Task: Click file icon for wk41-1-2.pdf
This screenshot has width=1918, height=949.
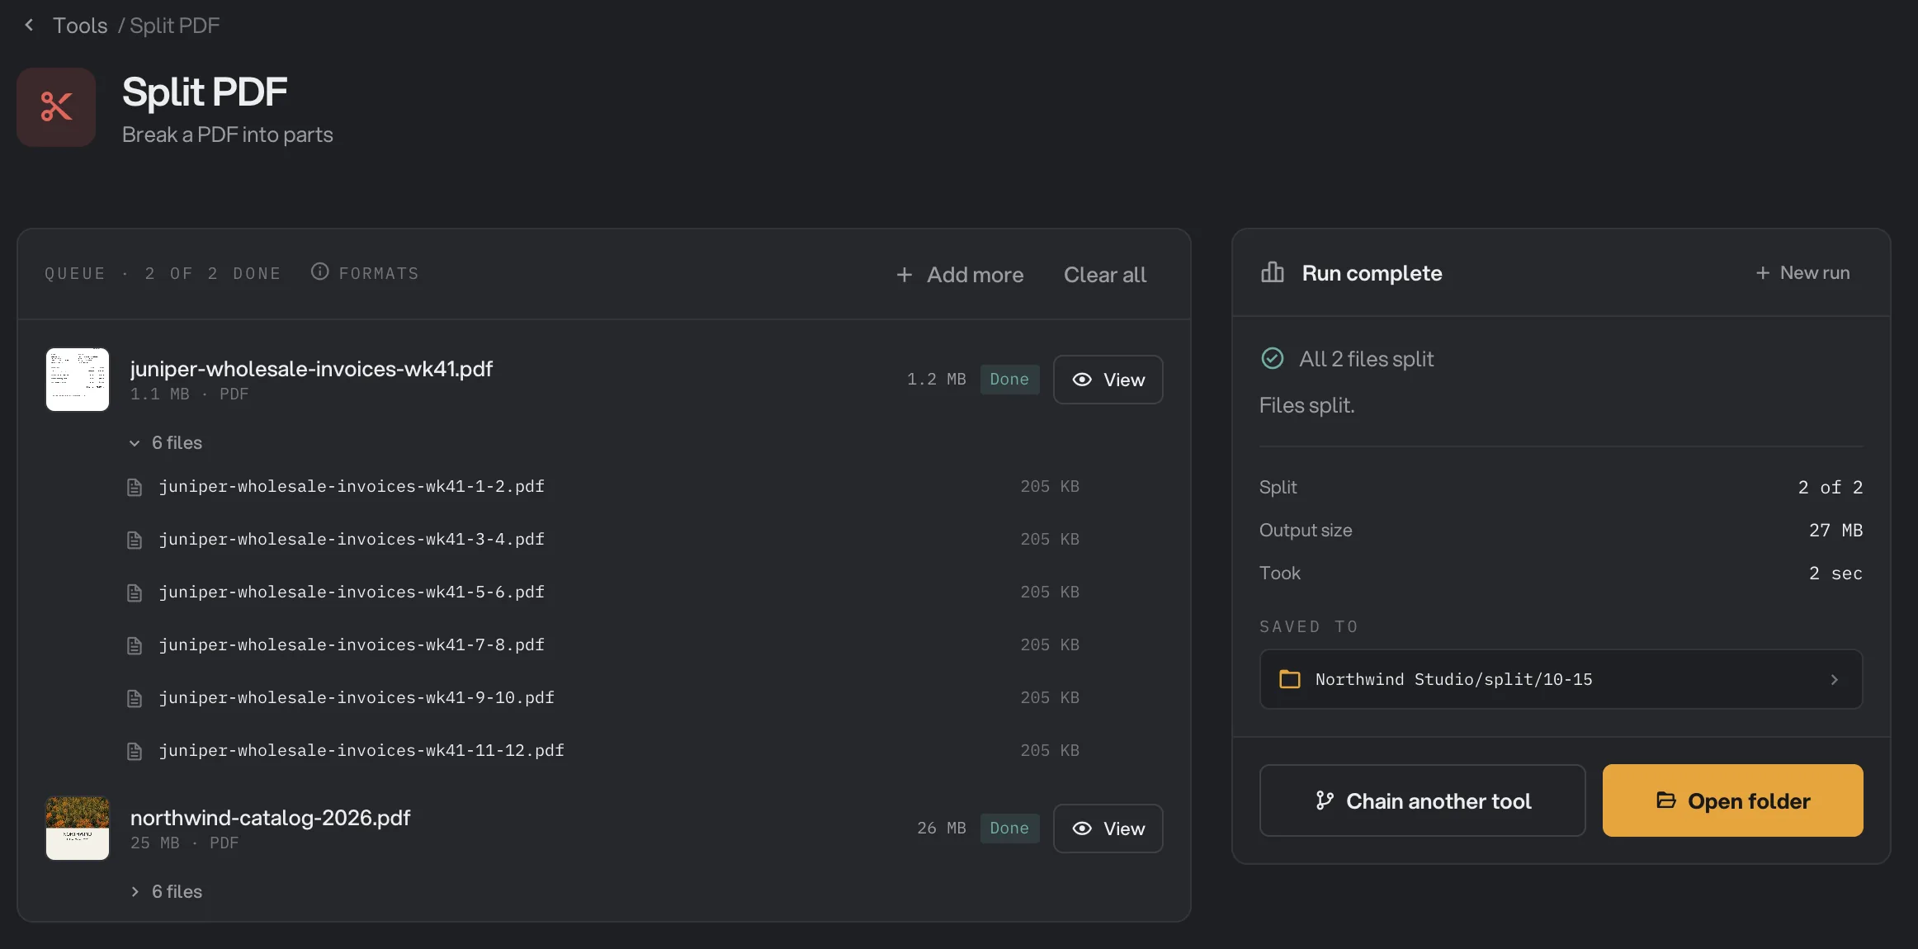Action: tap(135, 488)
